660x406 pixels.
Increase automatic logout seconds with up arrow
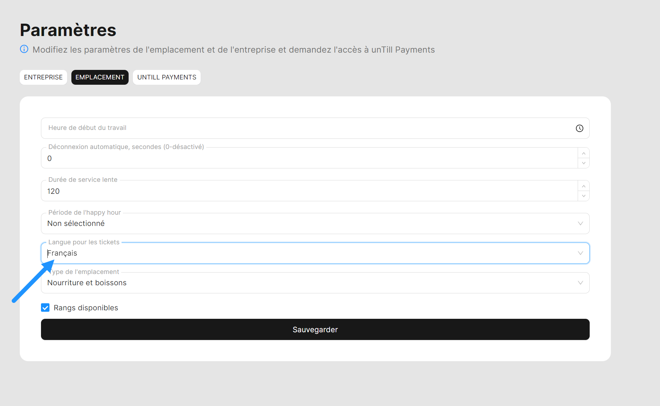click(x=584, y=153)
